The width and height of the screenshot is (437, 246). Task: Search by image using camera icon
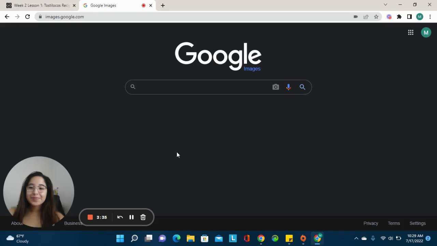coord(276,87)
